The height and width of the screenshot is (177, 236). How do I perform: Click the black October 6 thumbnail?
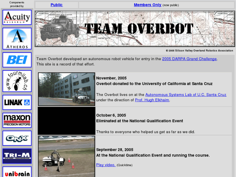pos(67,121)
